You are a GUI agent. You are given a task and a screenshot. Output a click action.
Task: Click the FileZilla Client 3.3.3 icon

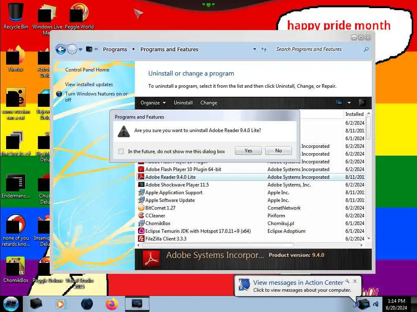(x=141, y=238)
